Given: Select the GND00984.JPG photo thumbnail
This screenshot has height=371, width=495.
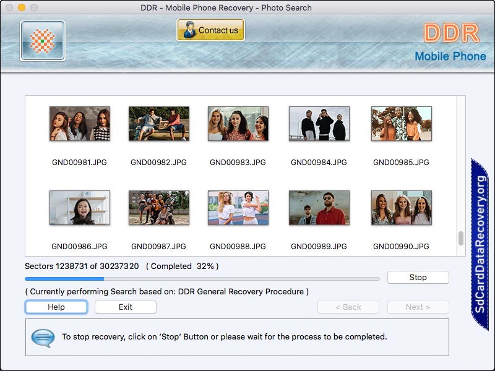Looking at the screenshot, I should 319,124.
